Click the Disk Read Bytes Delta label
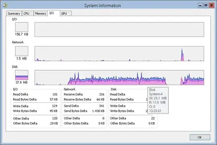The width and height of the screenshot is (217, 145). pyautogui.click(x=122, y=99)
